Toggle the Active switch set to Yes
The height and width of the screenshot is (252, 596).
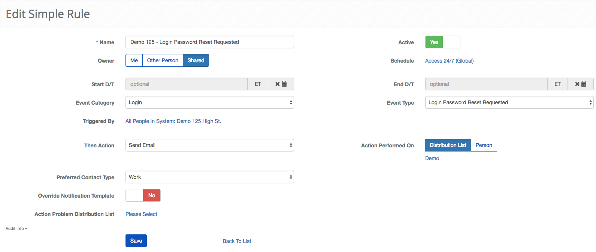click(x=442, y=42)
